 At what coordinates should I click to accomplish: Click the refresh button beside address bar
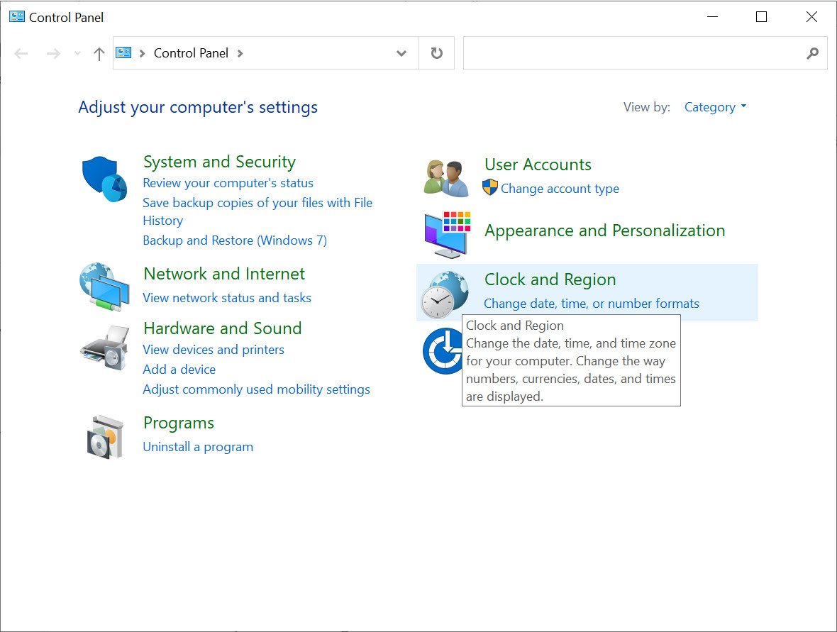click(437, 53)
